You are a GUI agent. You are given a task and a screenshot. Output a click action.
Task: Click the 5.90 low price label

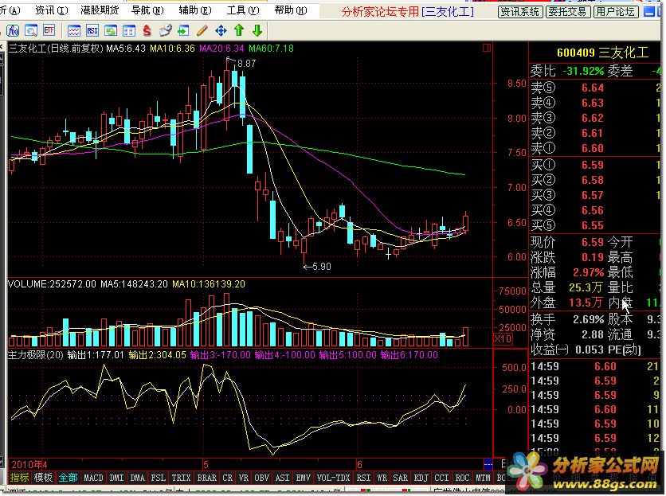pos(322,267)
